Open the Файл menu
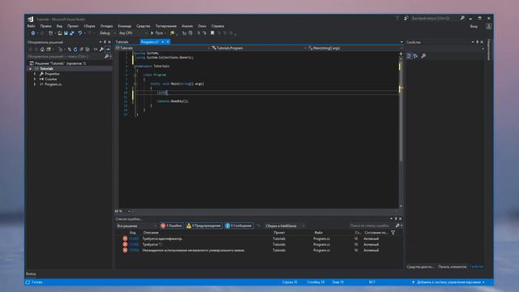This screenshot has height=292, width=519. coord(31,26)
